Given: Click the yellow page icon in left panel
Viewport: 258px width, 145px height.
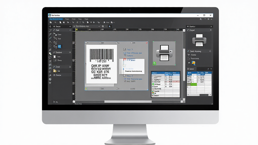Looking at the screenshot, I should (55, 71).
